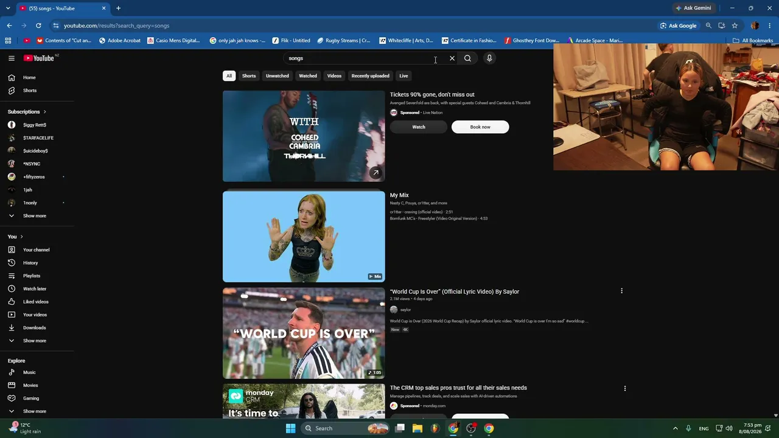Click the magnifier search button

[x=467, y=58]
